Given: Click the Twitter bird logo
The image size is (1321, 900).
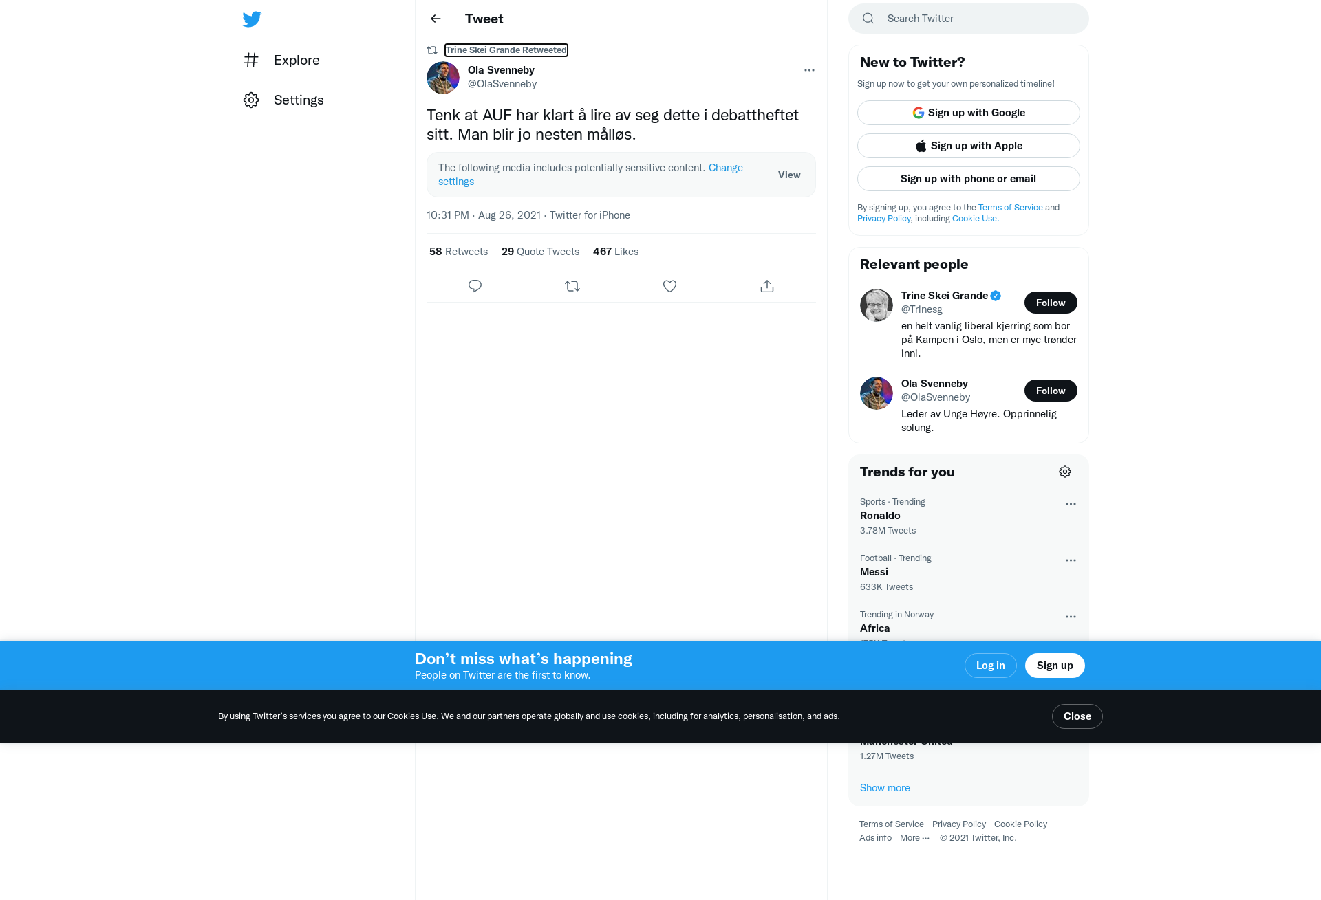Looking at the screenshot, I should 252,19.
